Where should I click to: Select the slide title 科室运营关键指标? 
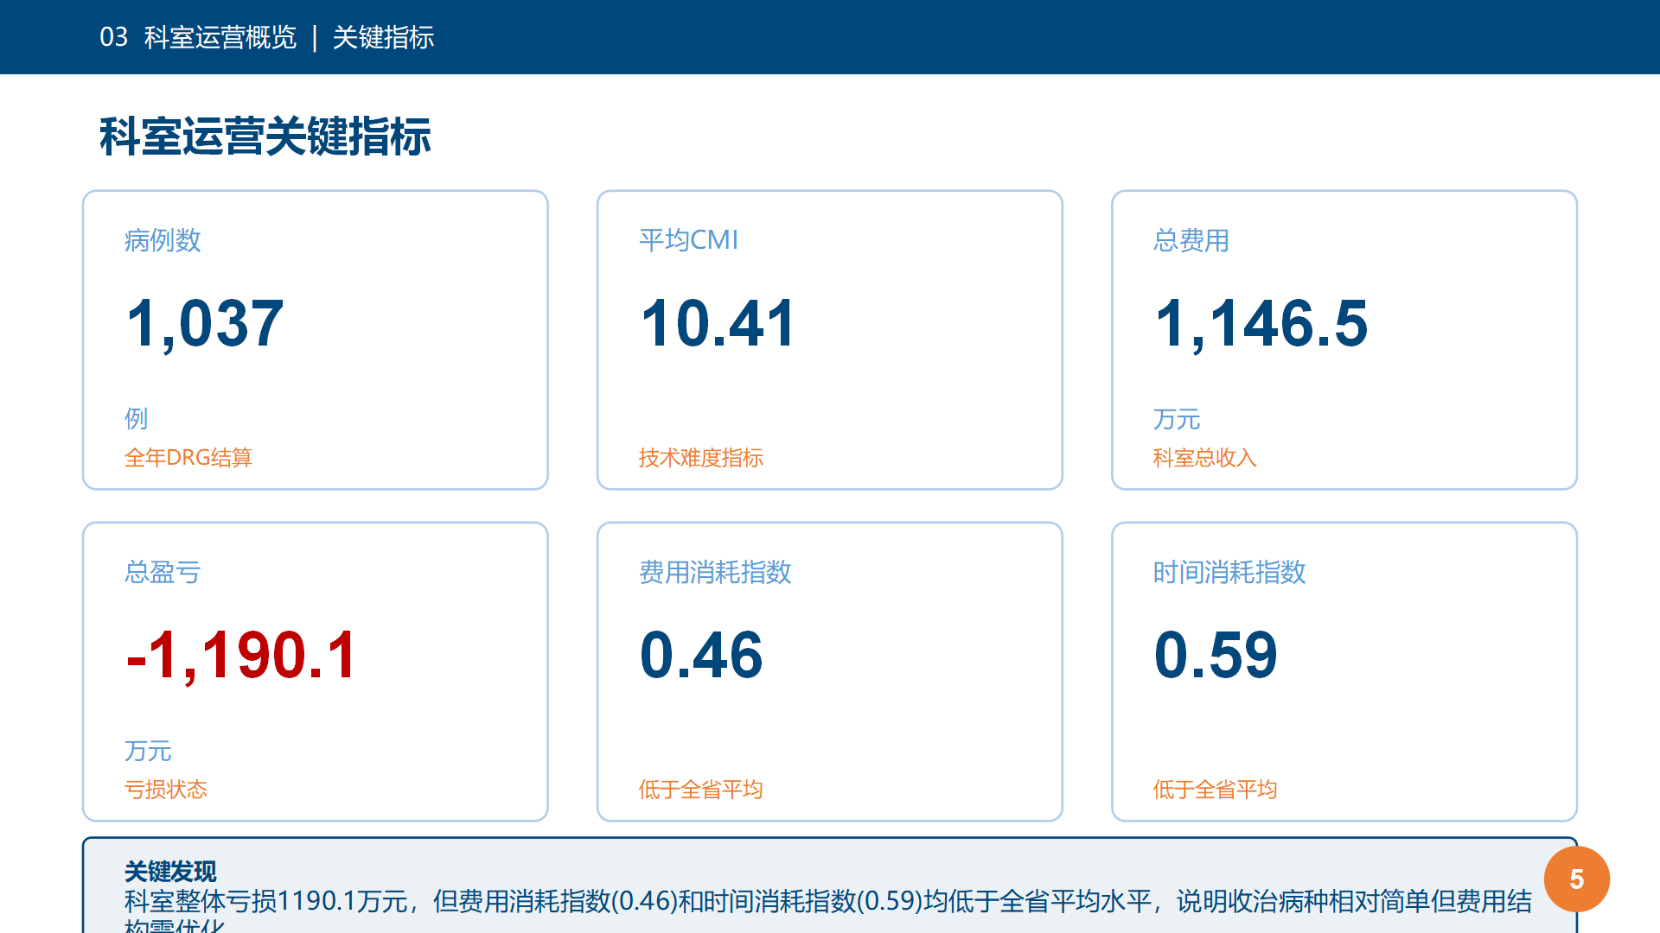(265, 136)
